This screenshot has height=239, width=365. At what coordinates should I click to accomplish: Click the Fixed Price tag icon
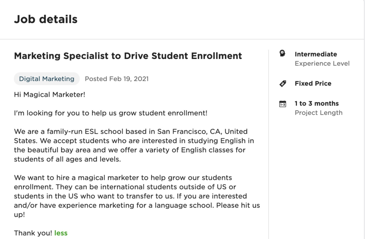coord(283,84)
